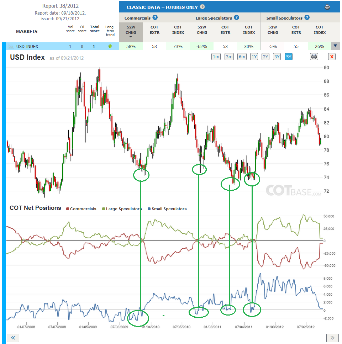342x344 pixels.
Task: Click the -62% Large Speculators cell
Action: pyautogui.click(x=202, y=47)
